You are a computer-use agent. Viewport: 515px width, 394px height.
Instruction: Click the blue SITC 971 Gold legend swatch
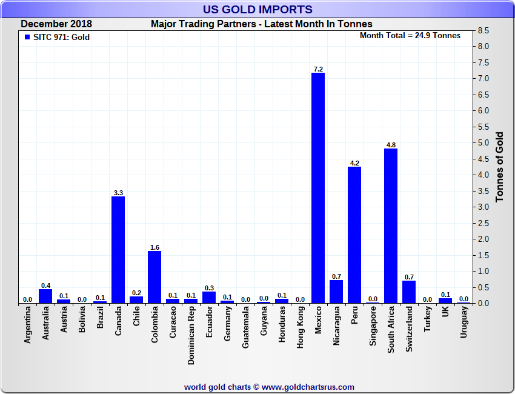(27, 38)
